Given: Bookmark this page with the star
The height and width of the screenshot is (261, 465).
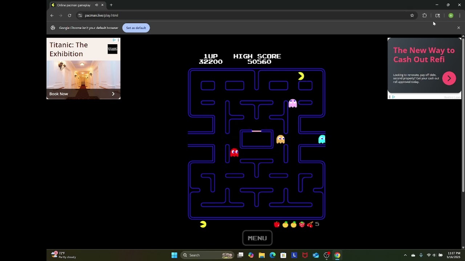Looking at the screenshot, I should 412,16.
